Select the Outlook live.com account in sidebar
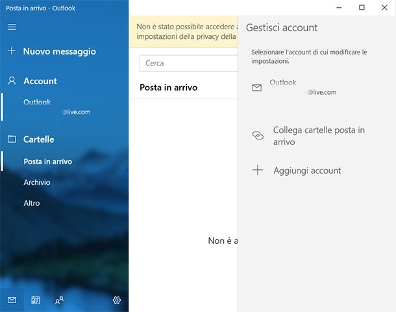The width and height of the screenshot is (396, 312). coord(64,107)
